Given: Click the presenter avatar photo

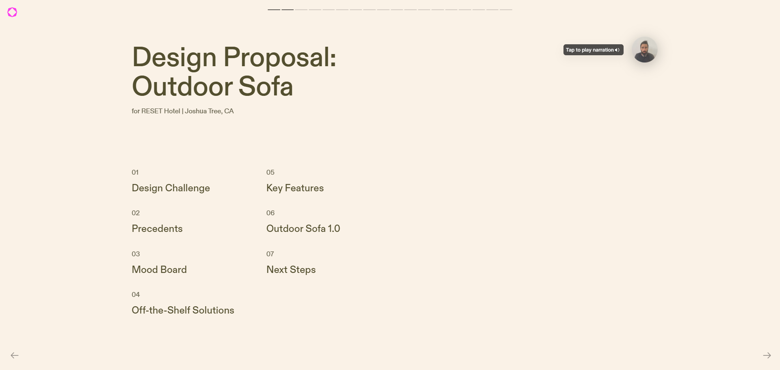Looking at the screenshot, I should point(644,50).
